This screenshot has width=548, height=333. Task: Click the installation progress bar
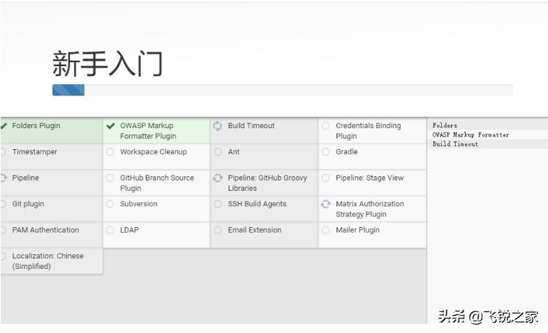point(282,90)
